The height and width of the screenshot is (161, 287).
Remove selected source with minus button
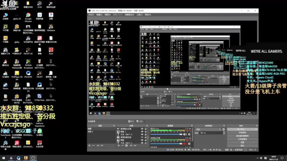pos(122,146)
